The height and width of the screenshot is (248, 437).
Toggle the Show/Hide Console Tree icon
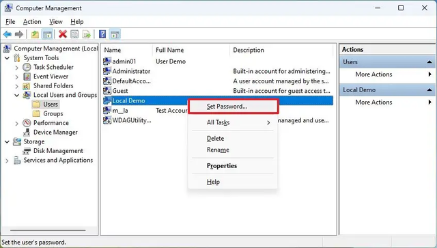tap(47, 35)
